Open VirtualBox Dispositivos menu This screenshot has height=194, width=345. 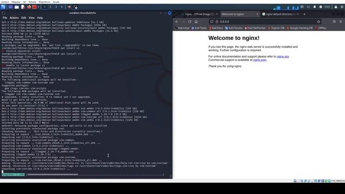44,2
